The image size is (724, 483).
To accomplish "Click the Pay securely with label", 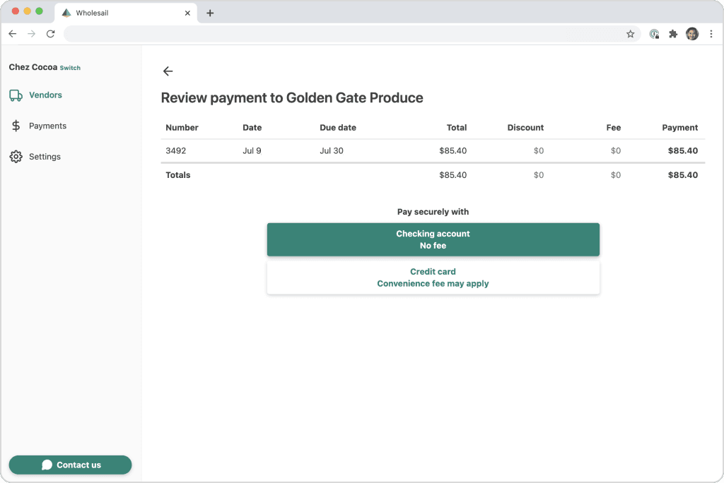I will (433, 212).
